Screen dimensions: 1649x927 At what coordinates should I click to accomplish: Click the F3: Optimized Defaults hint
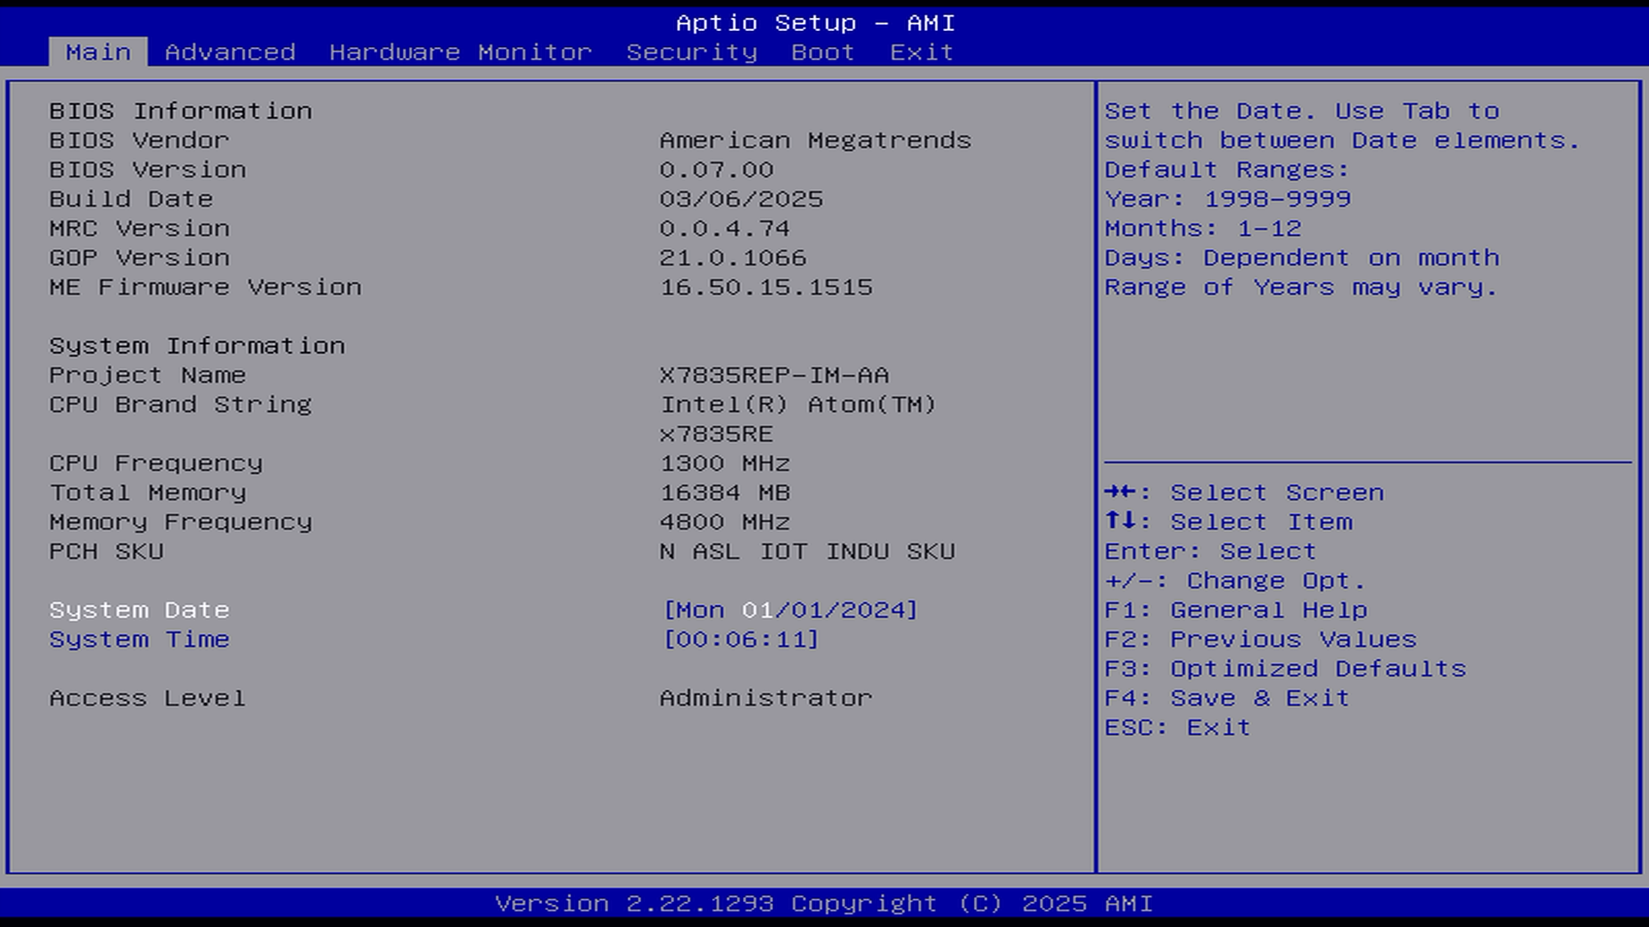[1285, 669]
